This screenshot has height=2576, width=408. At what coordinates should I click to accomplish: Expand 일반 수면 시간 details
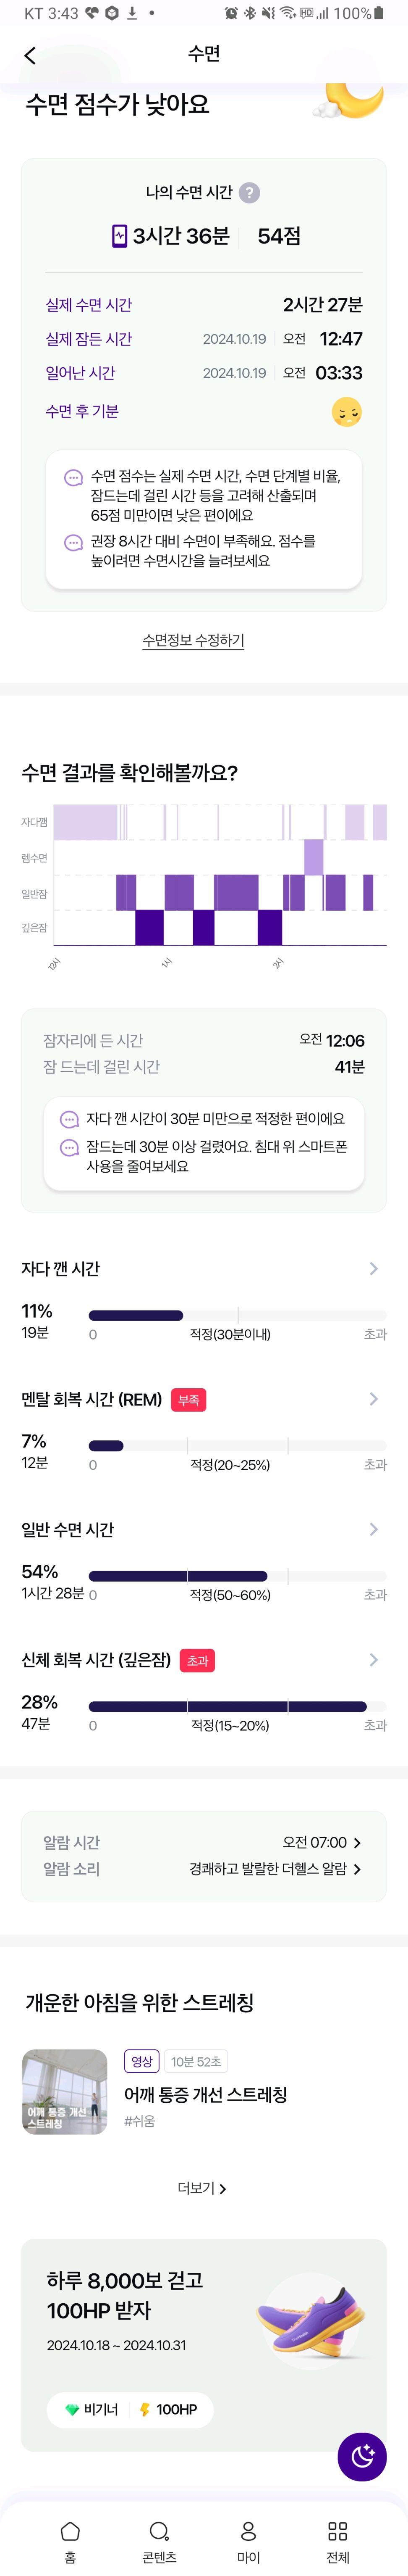[373, 1529]
